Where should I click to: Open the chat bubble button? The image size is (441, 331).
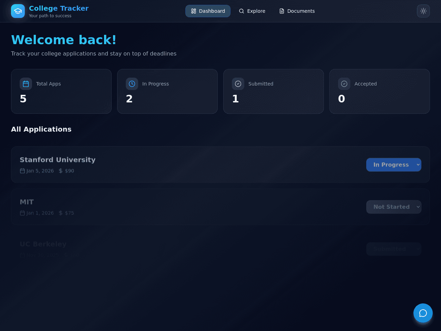pyautogui.click(x=423, y=313)
